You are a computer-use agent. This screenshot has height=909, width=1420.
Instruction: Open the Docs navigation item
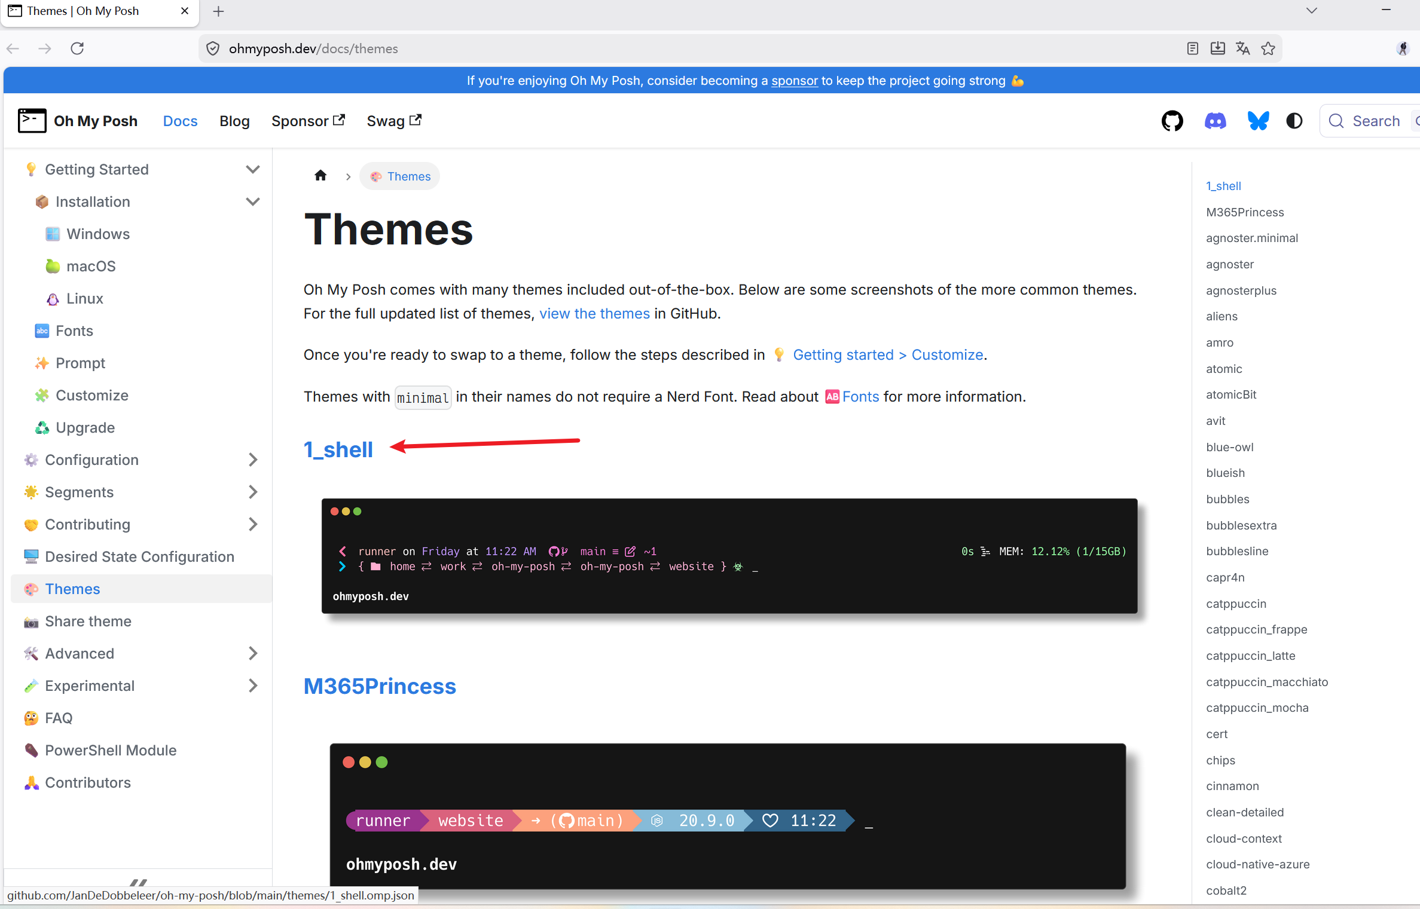pos(180,121)
